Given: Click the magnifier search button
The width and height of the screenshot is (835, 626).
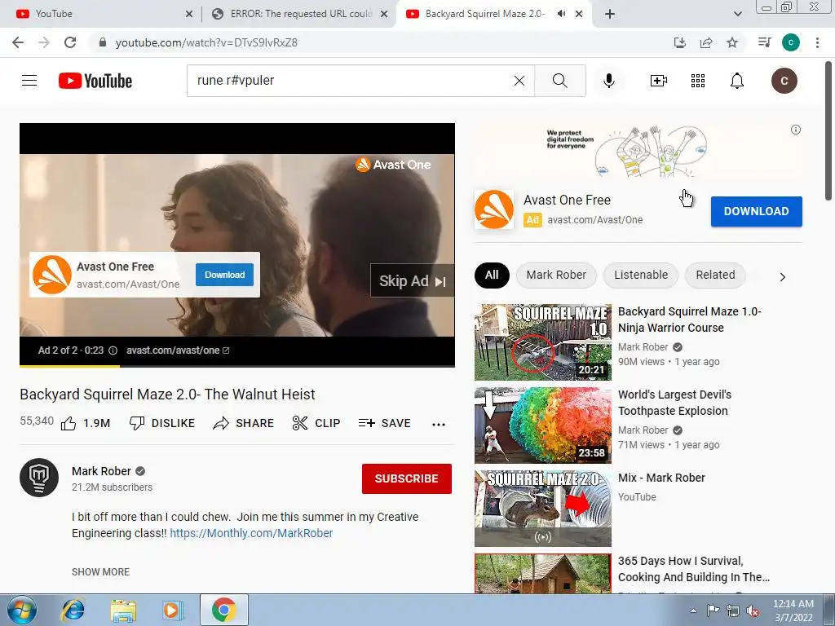Looking at the screenshot, I should [x=559, y=81].
